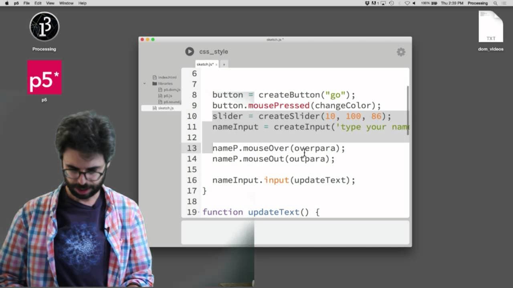Open the File menu
The image size is (513, 288).
point(26,3)
